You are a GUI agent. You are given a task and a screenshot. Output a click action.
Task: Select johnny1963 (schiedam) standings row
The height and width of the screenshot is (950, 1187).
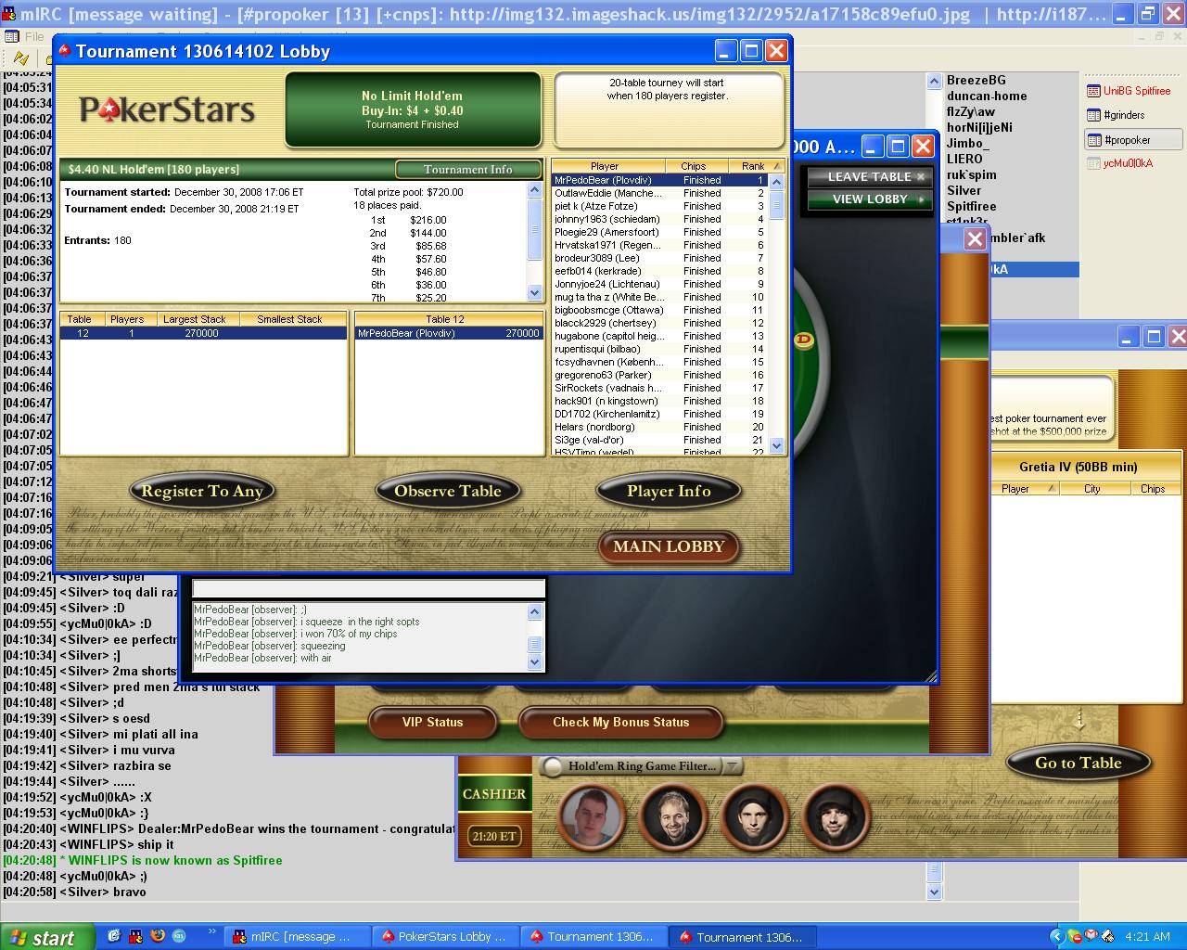(660, 219)
